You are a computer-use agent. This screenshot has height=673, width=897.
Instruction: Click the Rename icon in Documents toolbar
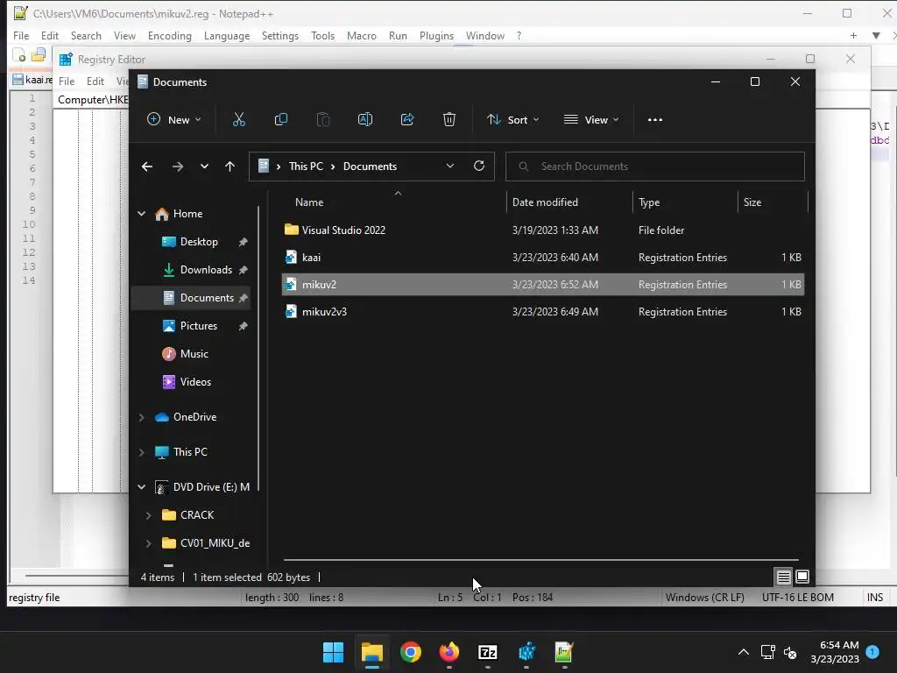(x=365, y=119)
